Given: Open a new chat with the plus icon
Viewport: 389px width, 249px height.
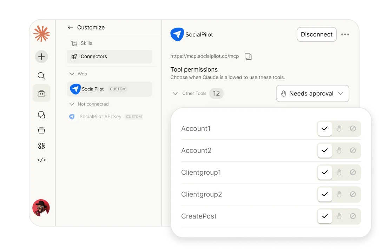Looking at the screenshot, I should [41, 56].
